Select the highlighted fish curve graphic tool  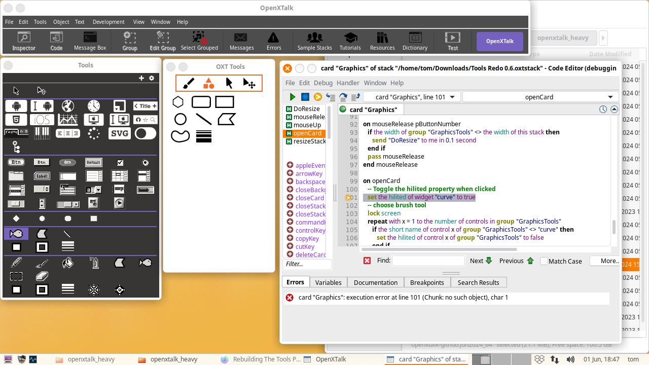click(16, 234)
